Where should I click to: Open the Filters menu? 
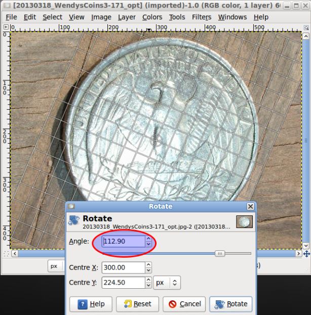(202, 17)
